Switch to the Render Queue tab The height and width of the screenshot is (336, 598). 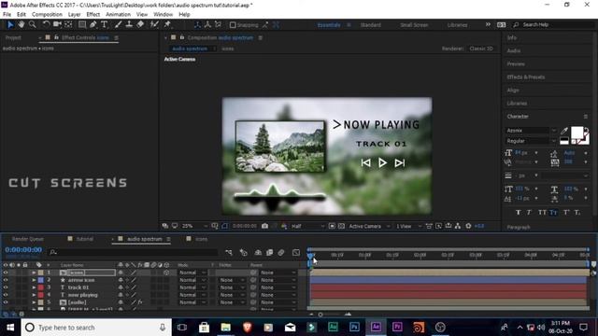click(27, 239)
